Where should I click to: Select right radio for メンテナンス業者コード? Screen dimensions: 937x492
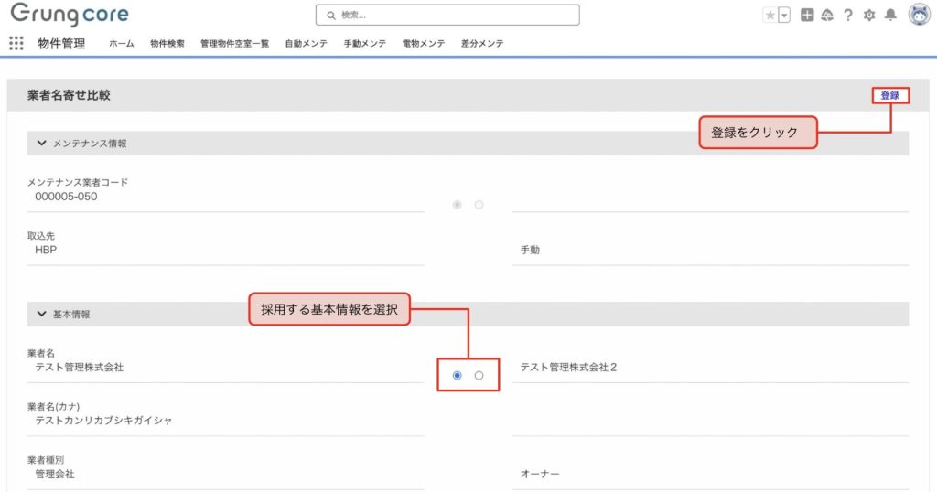pyautogui.click(x=479, y=205)
